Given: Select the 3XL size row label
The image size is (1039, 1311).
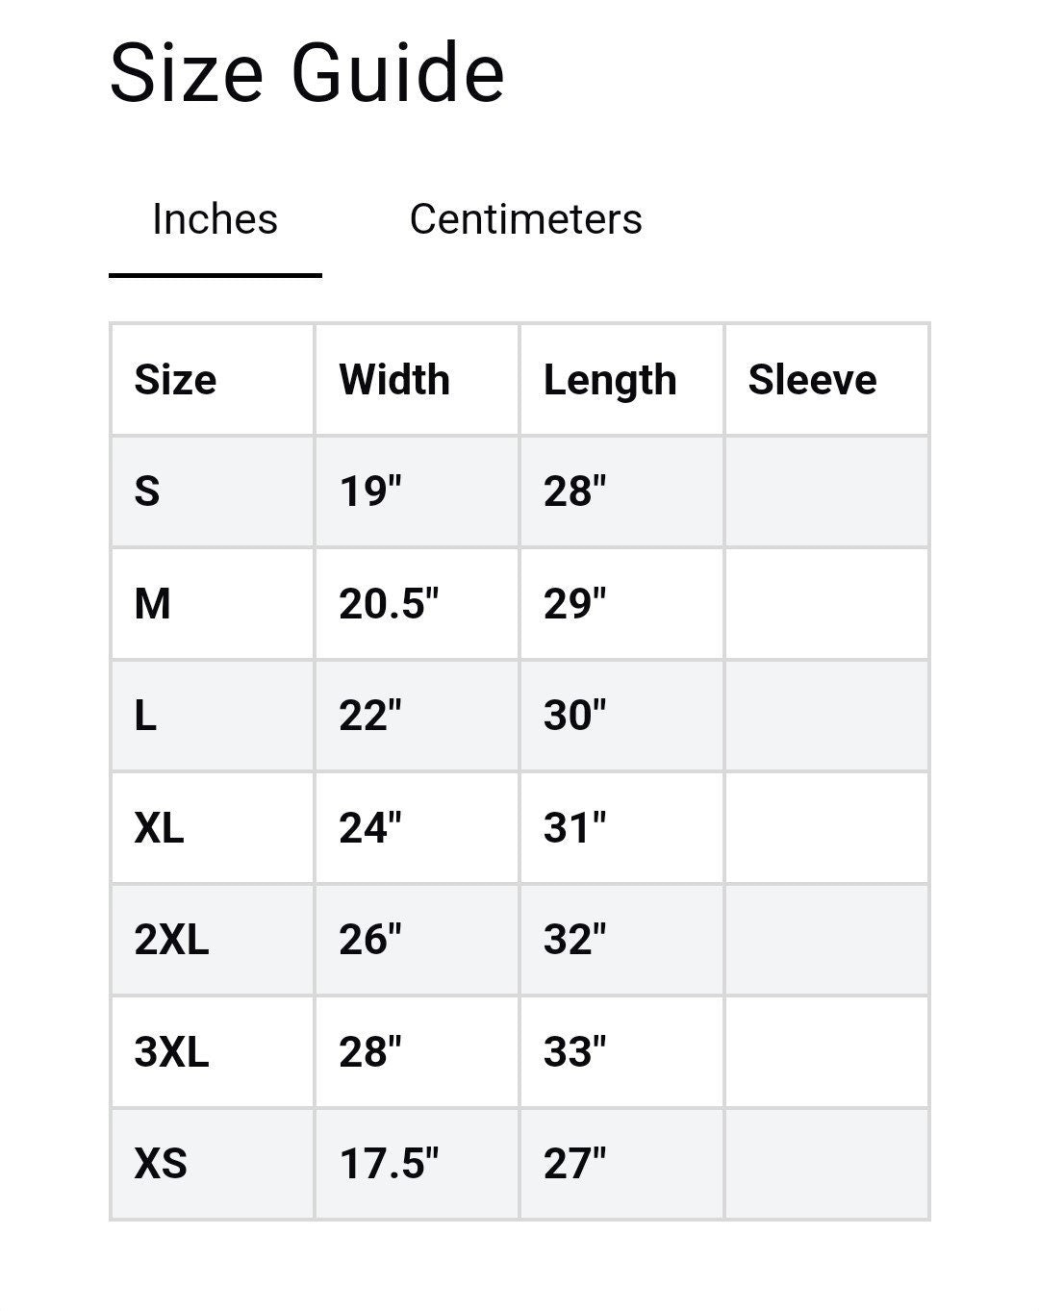Looking at the screenshot, I should [171, 1051].
